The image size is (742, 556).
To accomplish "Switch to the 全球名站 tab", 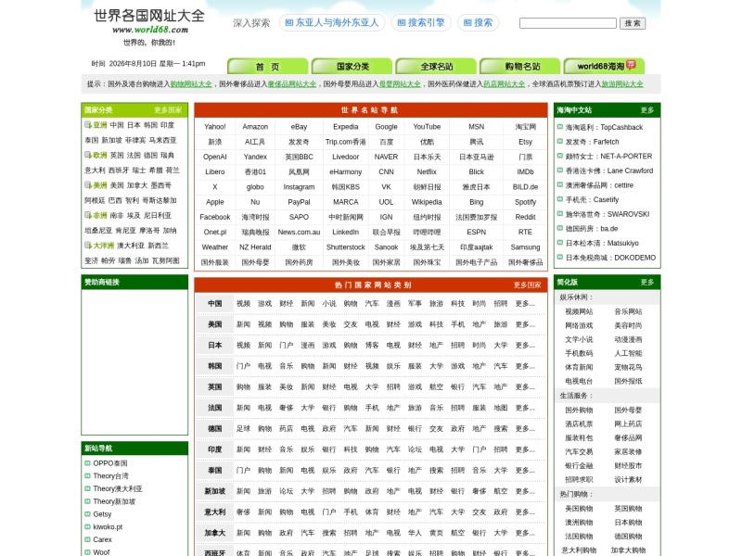I will (436, 66).
